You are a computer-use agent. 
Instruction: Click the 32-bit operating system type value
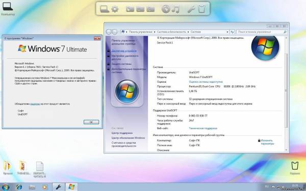point(211,99)
